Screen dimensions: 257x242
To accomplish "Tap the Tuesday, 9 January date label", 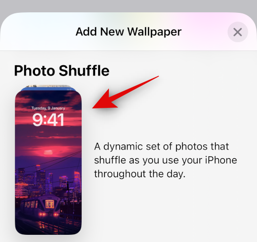I will pyautogui.click(x=48, y=108).
